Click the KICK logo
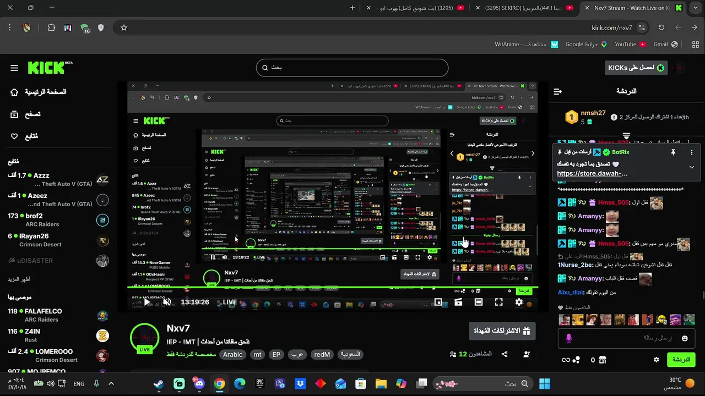705x396 pixels. 50,68
